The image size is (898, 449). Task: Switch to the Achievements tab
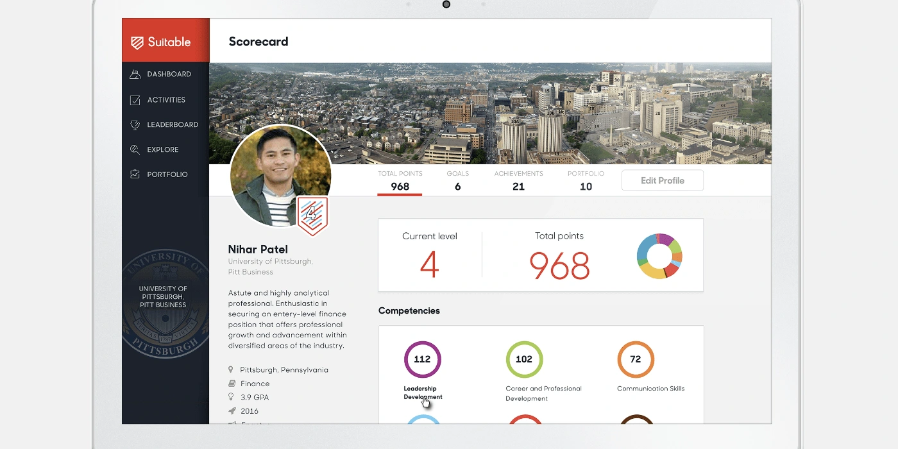pyautogui.click(x=518, y=181)
